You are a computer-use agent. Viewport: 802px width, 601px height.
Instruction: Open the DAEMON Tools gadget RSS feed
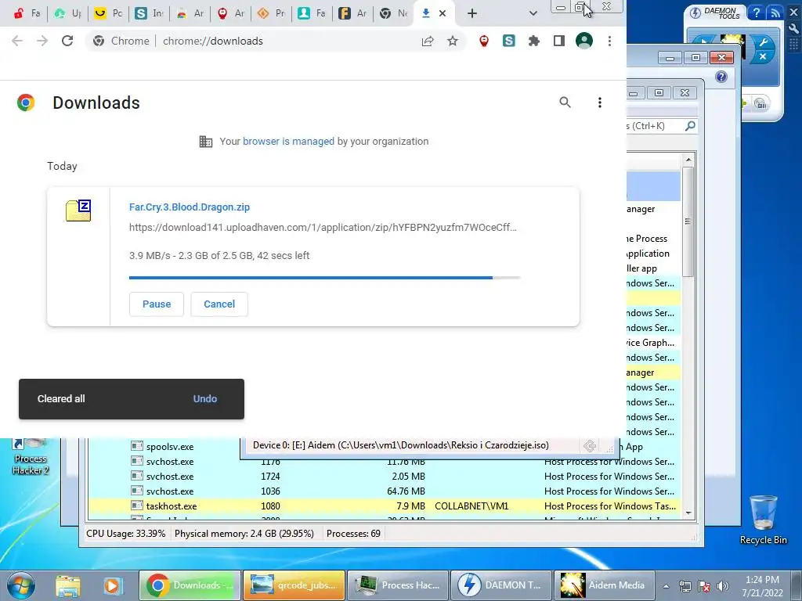[775, 13]
